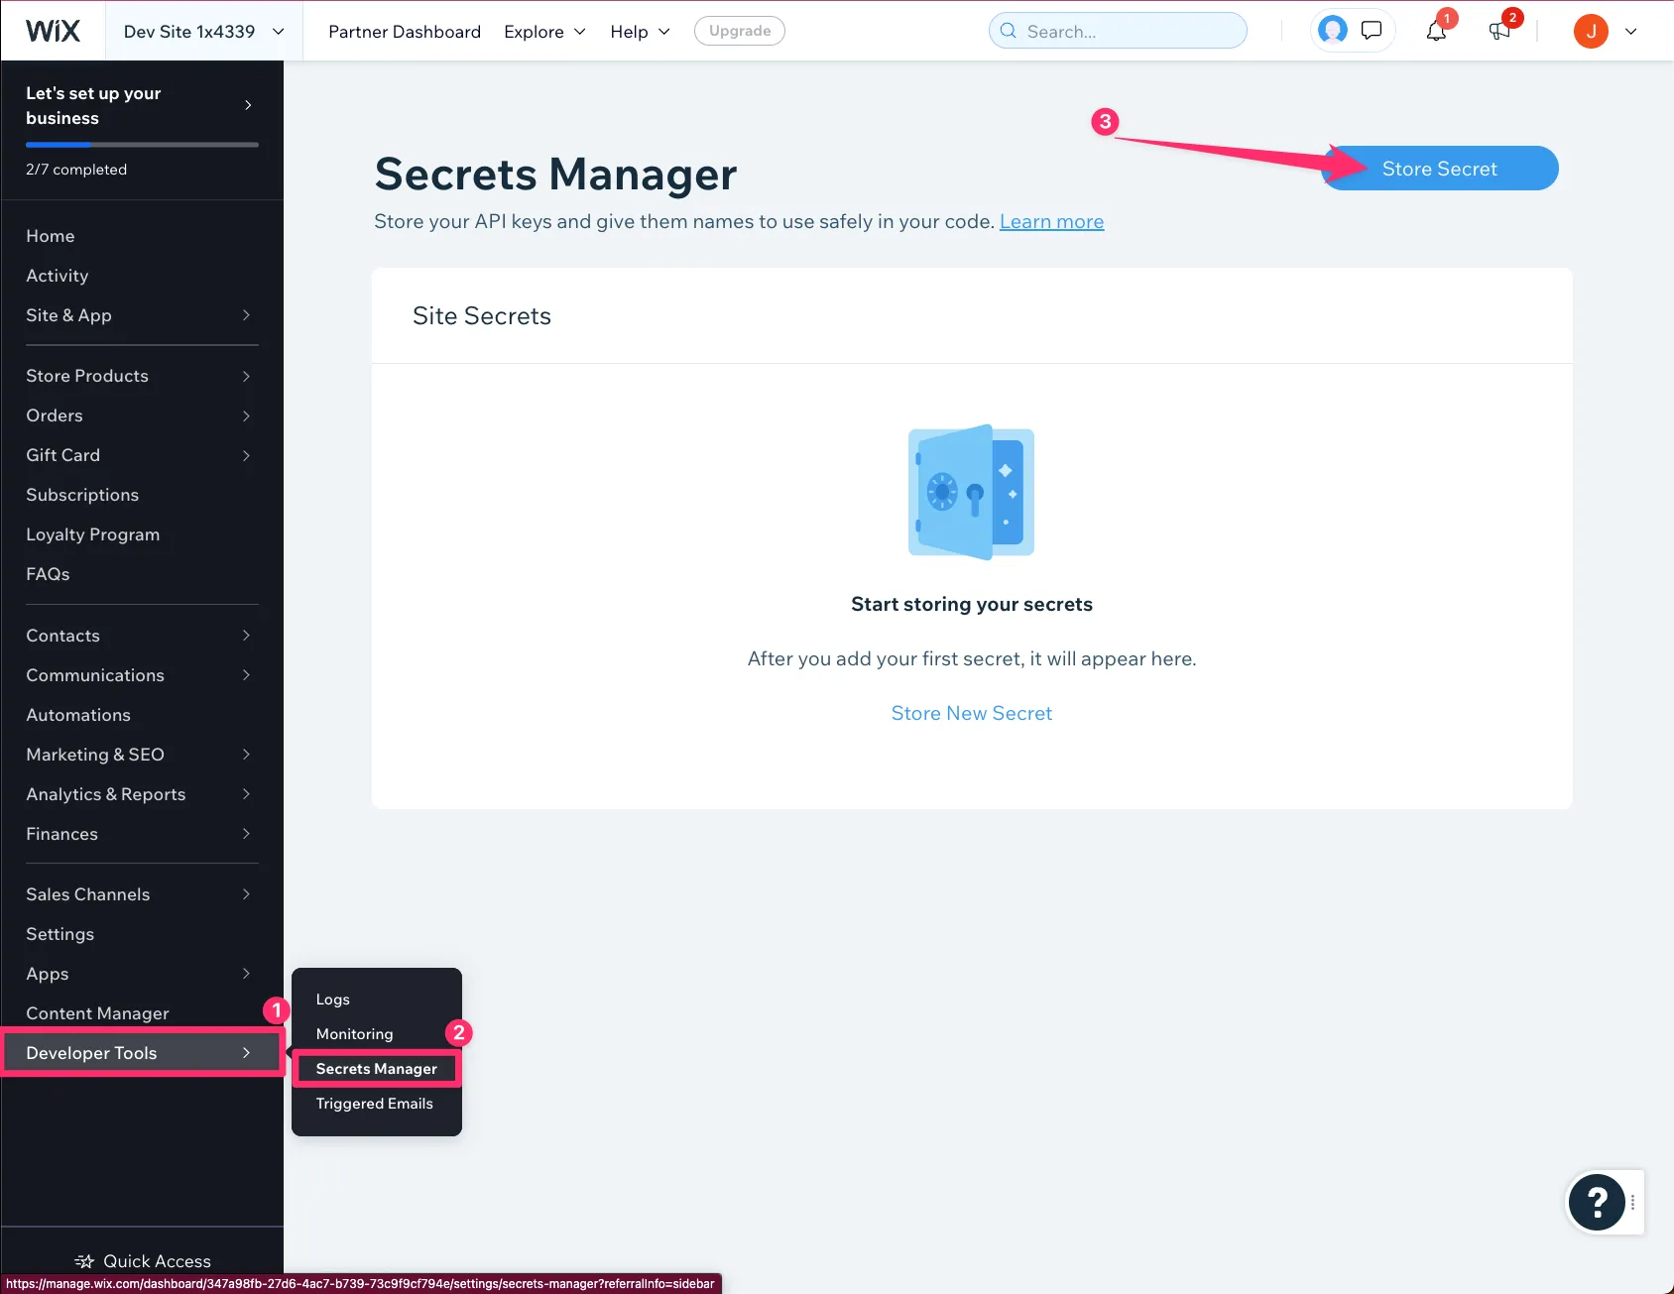1674x1294 pixels.
Task: Open Automations in the sidebar
Action: point(78,715)
